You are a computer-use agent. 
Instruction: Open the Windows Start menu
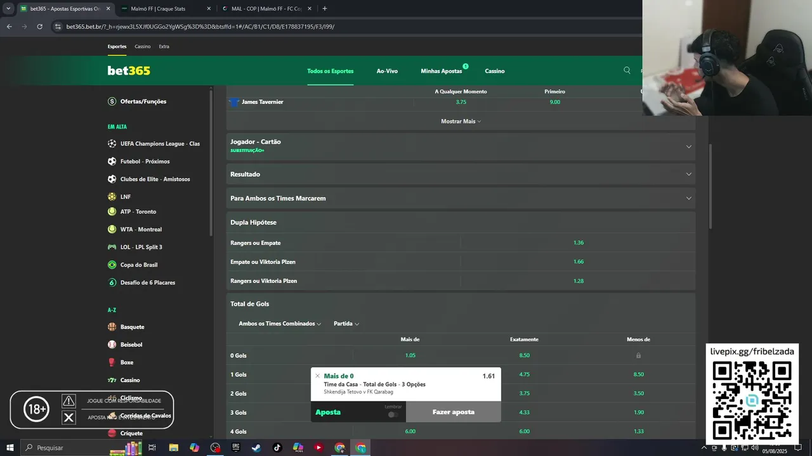coord(10,448)
